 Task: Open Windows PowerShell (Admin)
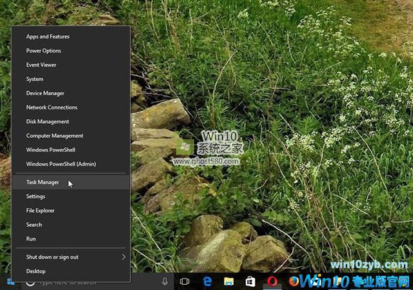(x=61, y=164)
